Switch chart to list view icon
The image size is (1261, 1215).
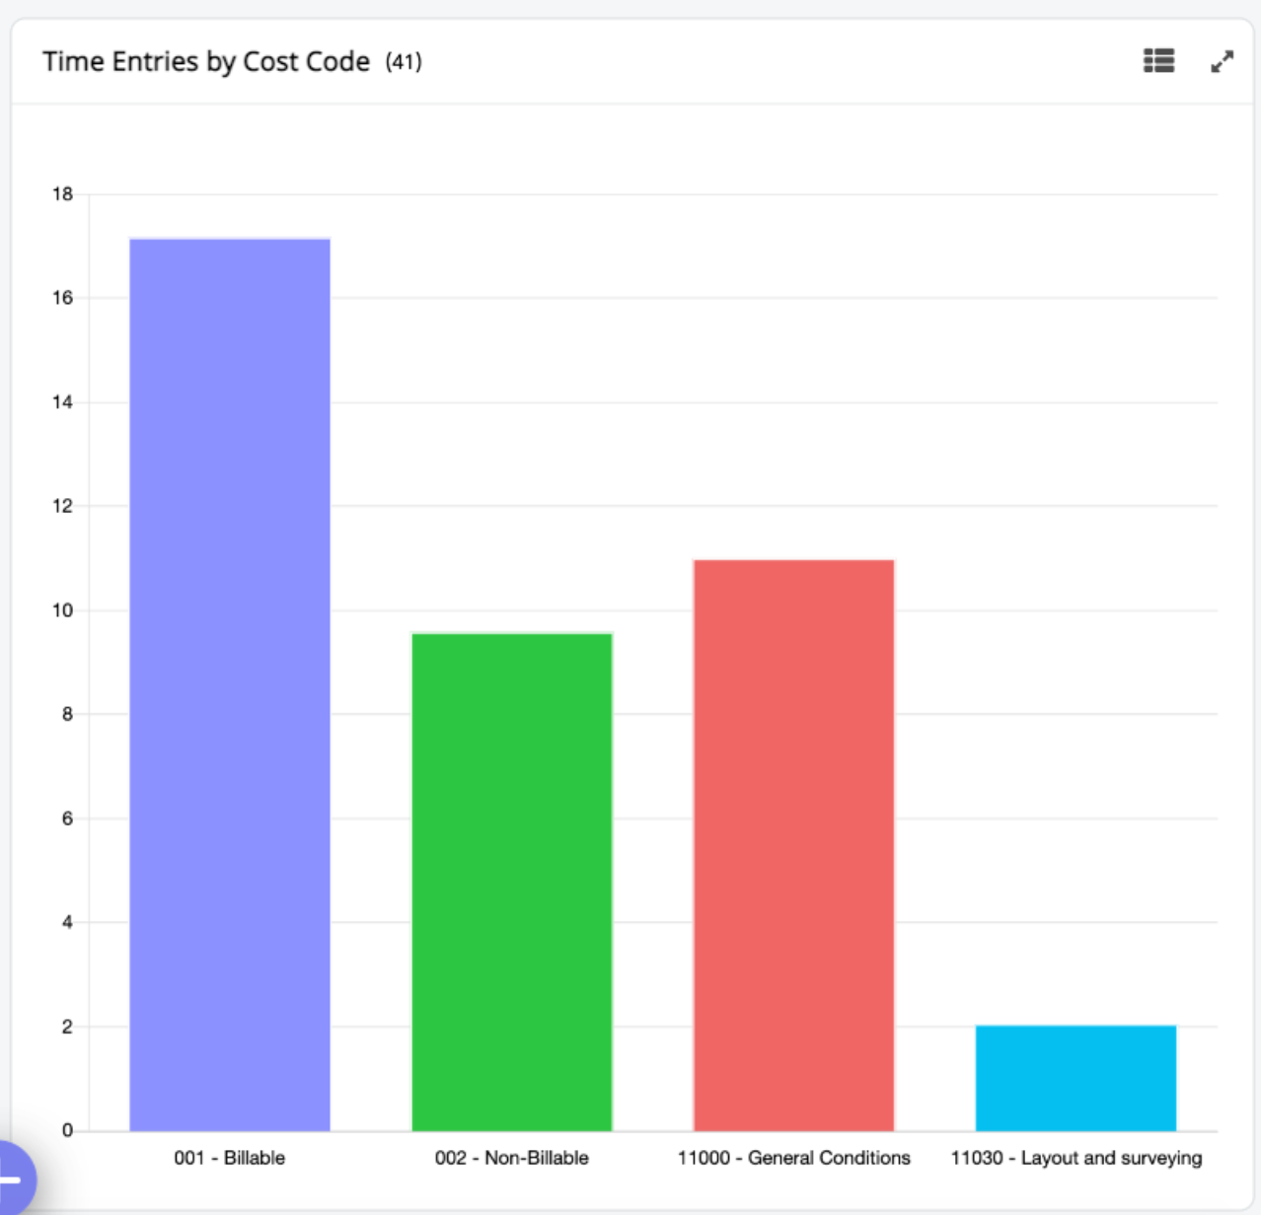pyautogui.click(x=1158, y=61)
